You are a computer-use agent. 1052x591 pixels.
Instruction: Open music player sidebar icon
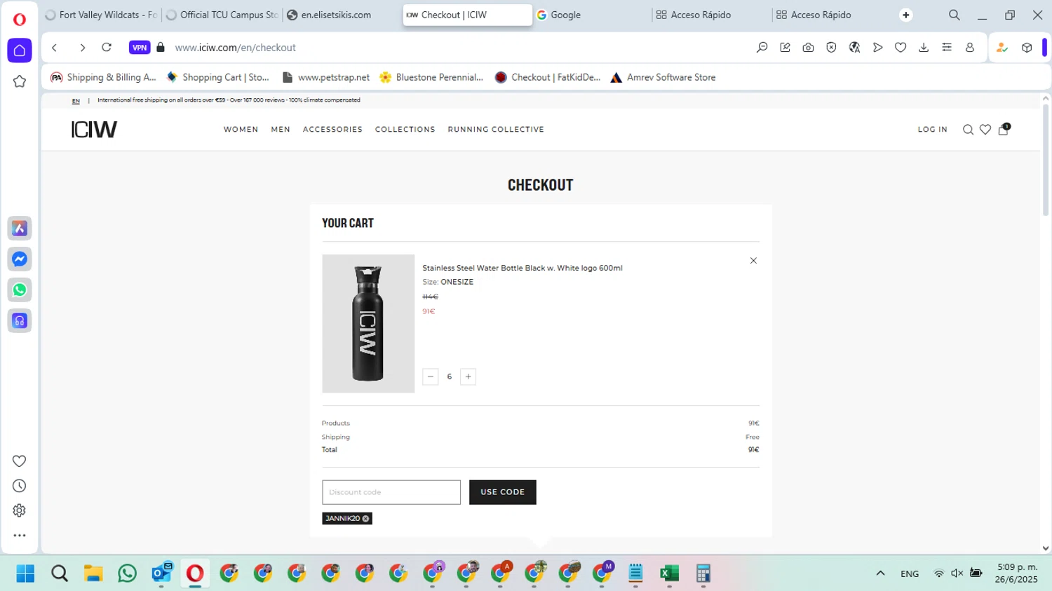pyautogui.click(x=20, y=321)
